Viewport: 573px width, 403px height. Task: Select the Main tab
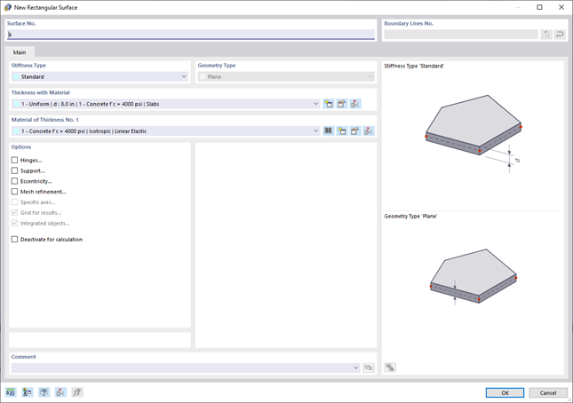(x=20, y=52)
